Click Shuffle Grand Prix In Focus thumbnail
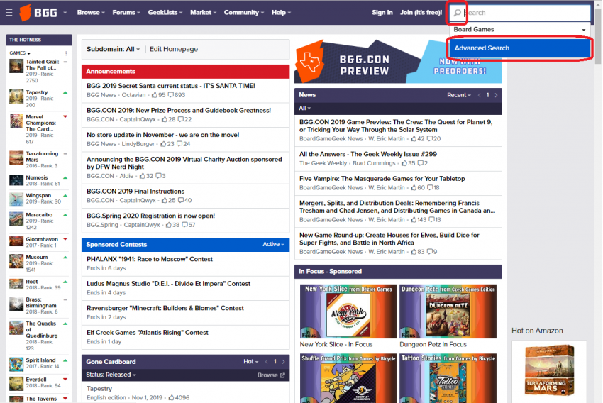 [348, 378]
